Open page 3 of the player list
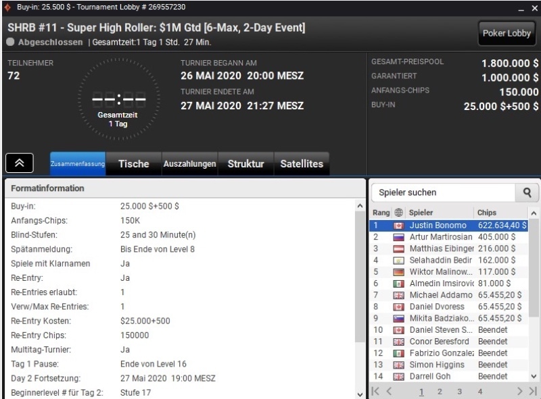Image resolution: width=541 pixels, height=399 pixels. (460, 391)
